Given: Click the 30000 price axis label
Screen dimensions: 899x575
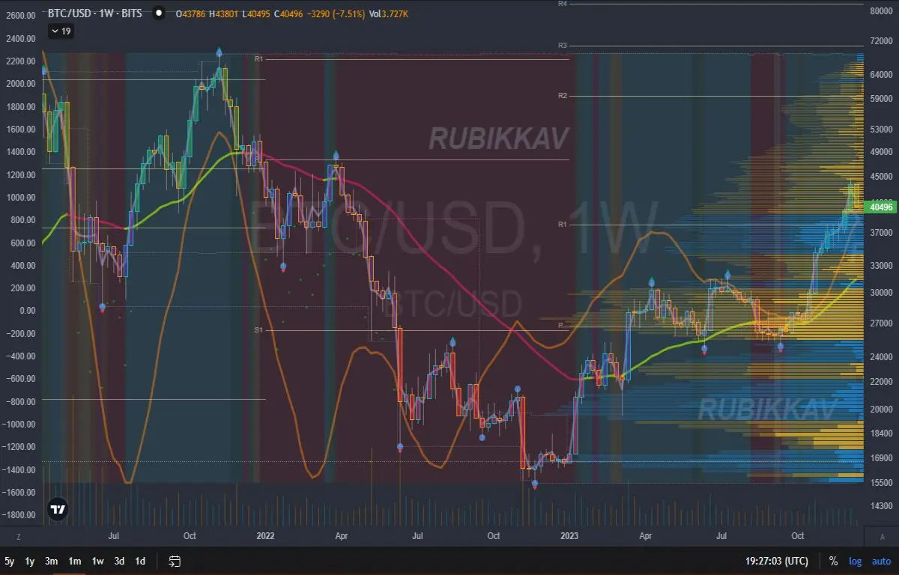Looking at the screenshot, I should pyautogui.click(x=880, y=293).
